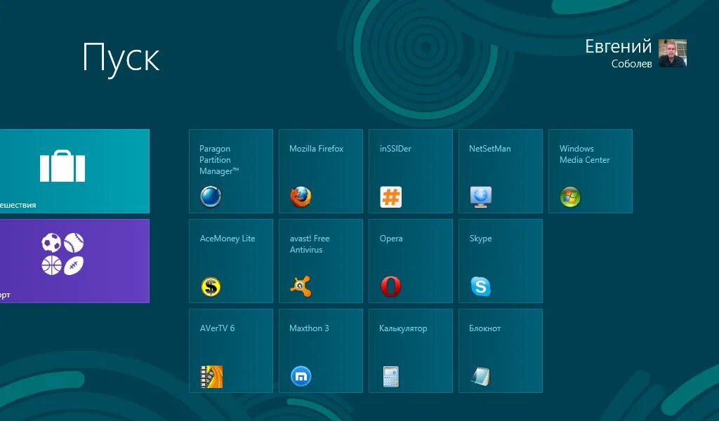719x421 pixels.
Task: Open the account menu via Евгений name
Action: tap(618, 46)
